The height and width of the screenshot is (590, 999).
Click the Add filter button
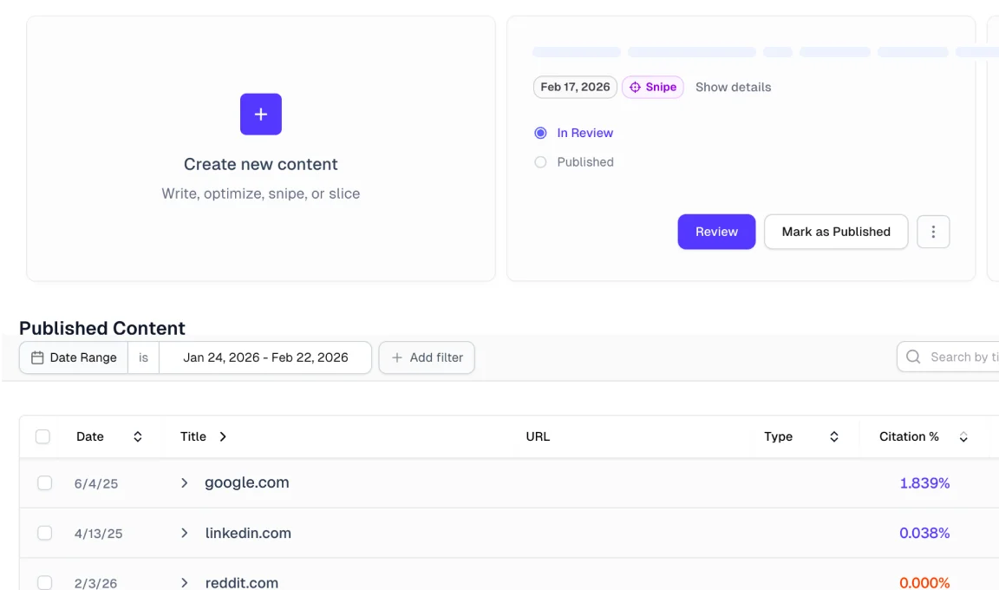tap(427, 357)
